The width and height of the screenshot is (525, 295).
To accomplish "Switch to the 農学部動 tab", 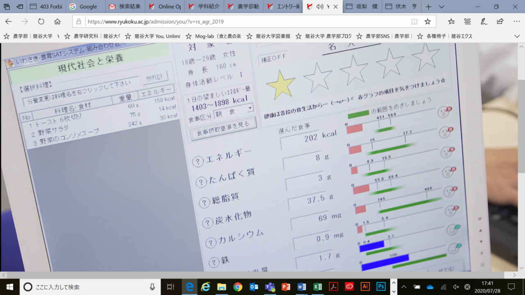I will click(x=243, y=7).
